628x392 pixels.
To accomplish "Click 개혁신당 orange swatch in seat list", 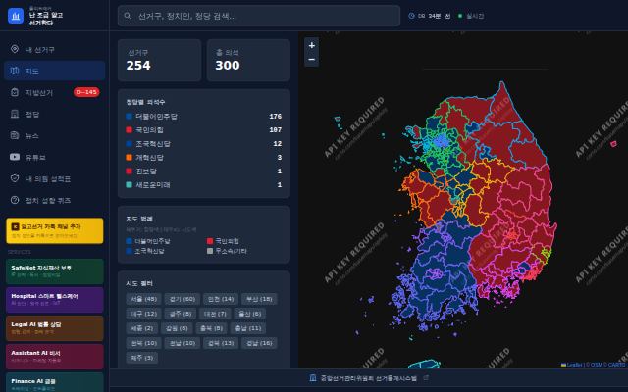I will click(x=129, y=157).
